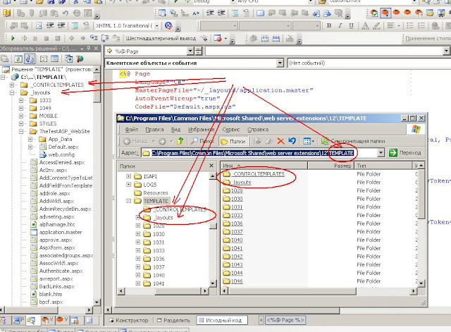The width and height of the screenshot is (451, 332).
Task: Open the Избранное menu in Explorer window
Action: tap(201, 130)
